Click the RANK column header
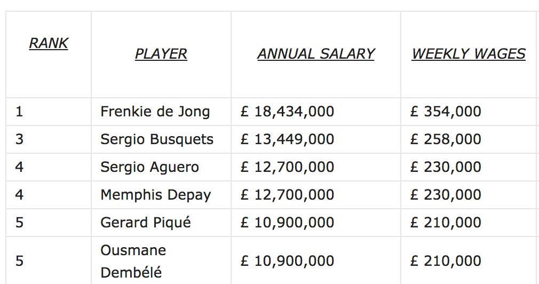539x284 pixels. click(x=49, y=43)
